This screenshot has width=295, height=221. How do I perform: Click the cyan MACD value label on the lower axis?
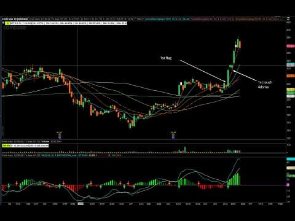point(291,159)
